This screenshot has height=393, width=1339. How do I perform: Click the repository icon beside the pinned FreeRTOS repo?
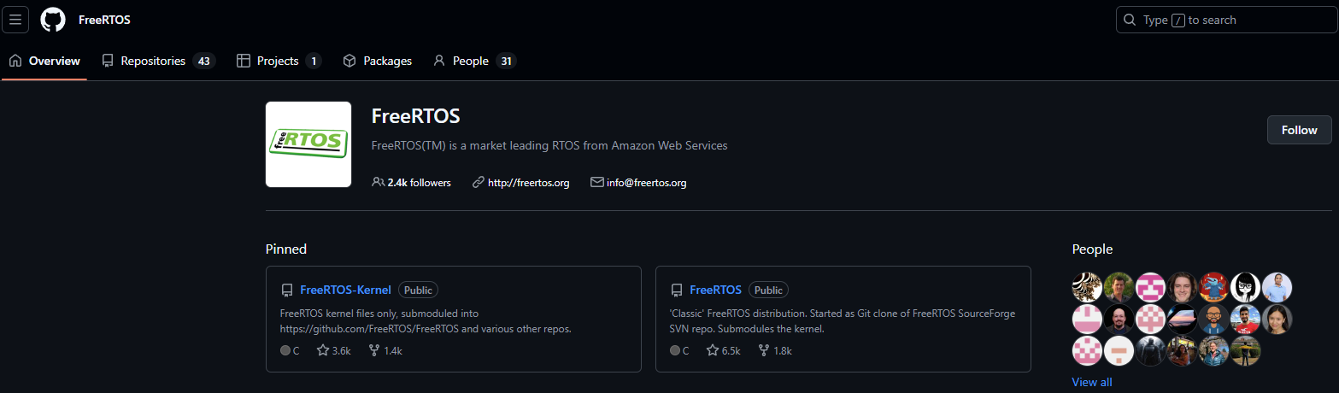point(677,290)
